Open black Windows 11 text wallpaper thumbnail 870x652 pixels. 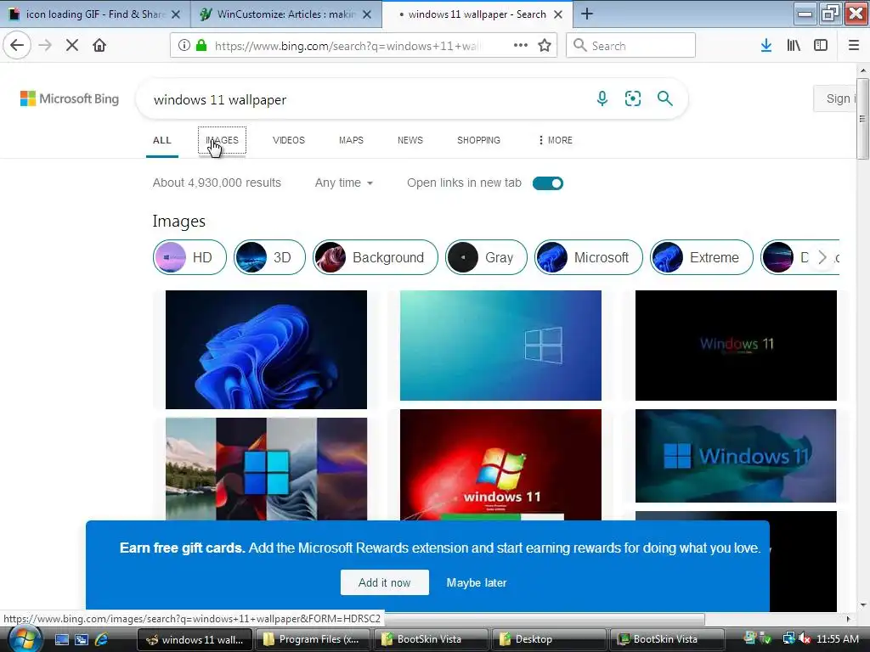coord(736,345)
